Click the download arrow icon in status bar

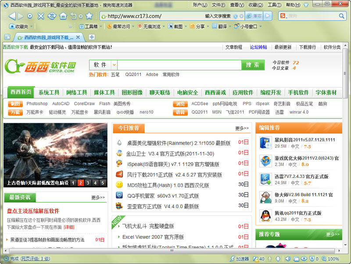tap(278, 259)
